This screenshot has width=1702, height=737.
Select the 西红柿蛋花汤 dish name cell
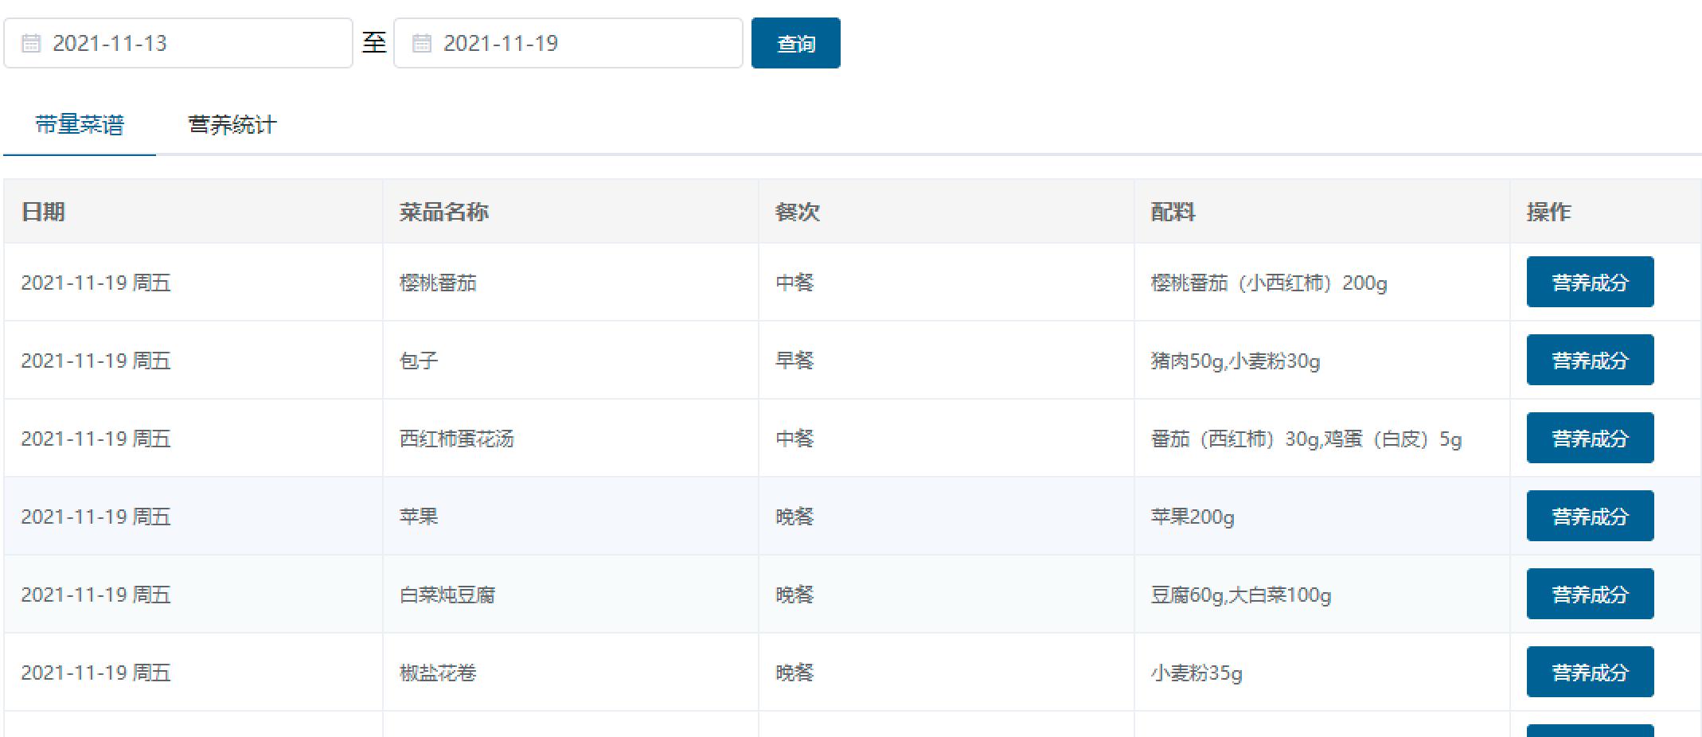click(456, 439)
